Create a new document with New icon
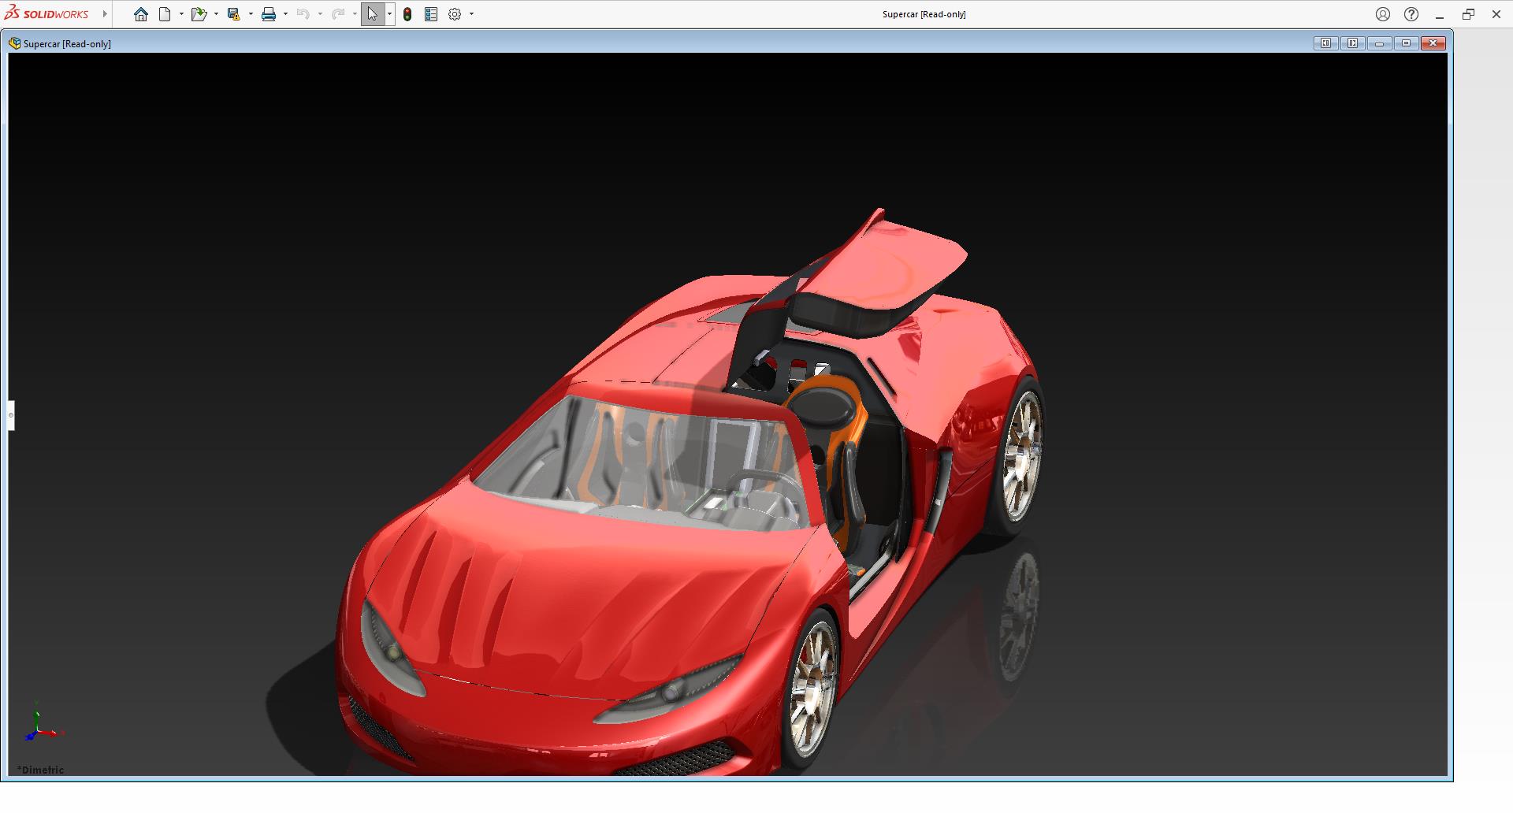The height and width of the screenshot is (813, 1513). point(165,14)
